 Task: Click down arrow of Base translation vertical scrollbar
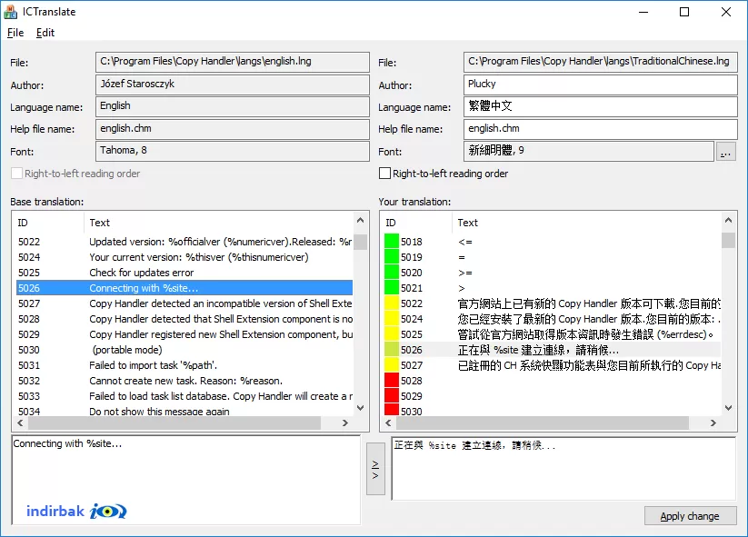point(361,408)
